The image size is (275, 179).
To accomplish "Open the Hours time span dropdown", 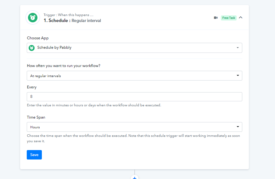I will tap(134, 127).
